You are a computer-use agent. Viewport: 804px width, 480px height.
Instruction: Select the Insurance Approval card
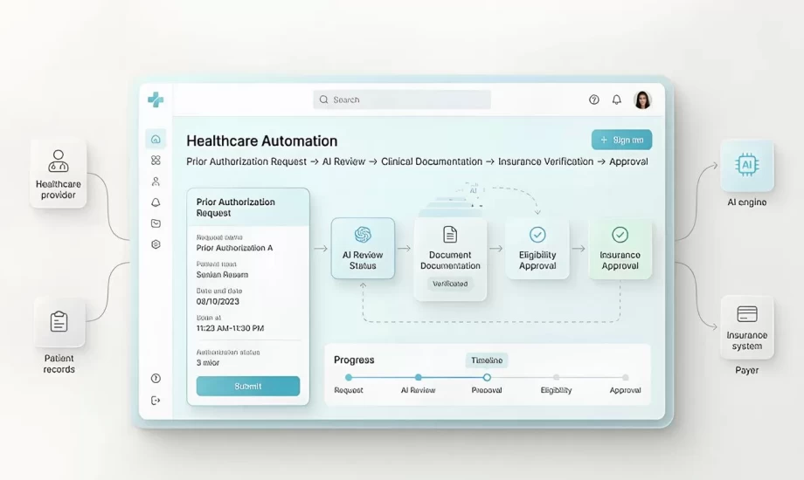coord(620,250)
